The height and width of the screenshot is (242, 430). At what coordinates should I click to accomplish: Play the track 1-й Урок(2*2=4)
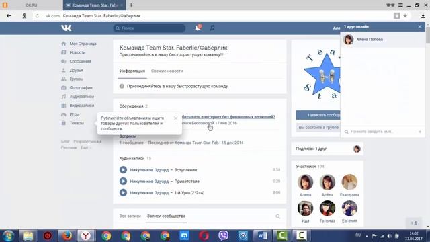click(x=123, y=192)
